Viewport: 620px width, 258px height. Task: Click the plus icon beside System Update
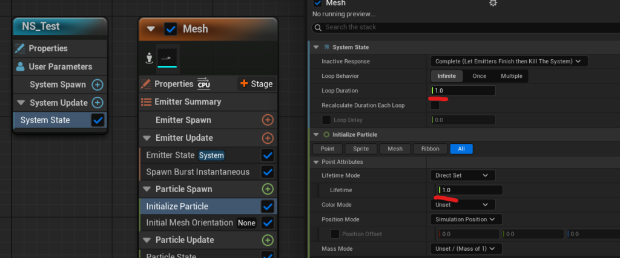point(97,103)
